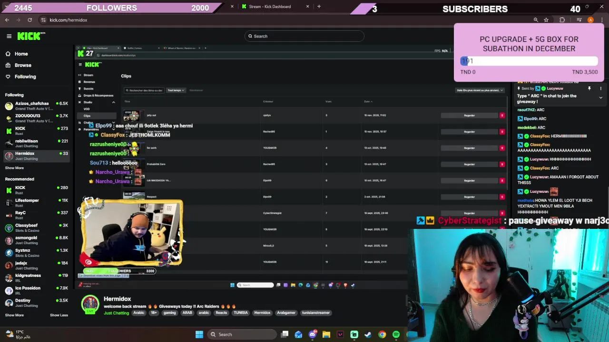Screen dimensions: 609x342
Task: Collapse the pinned chat message chevron
Action: 600,97
